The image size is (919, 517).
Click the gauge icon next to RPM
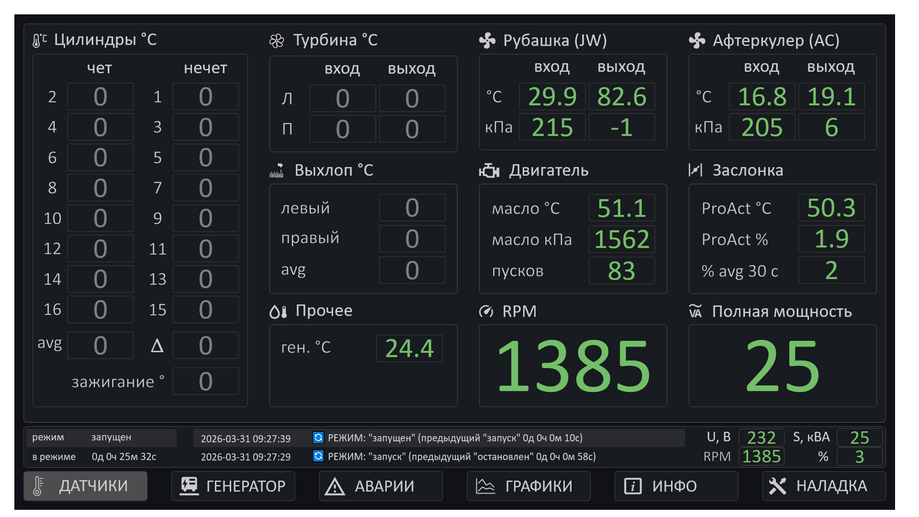[486, 312]
